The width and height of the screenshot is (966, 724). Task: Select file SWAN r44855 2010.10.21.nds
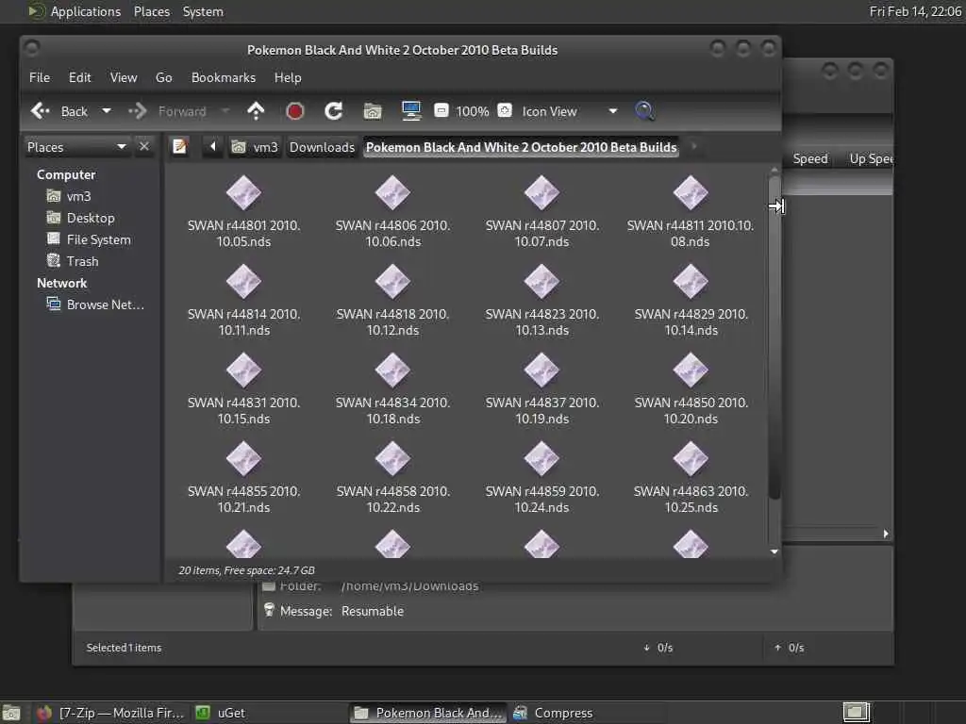click(x=243, y=477)
